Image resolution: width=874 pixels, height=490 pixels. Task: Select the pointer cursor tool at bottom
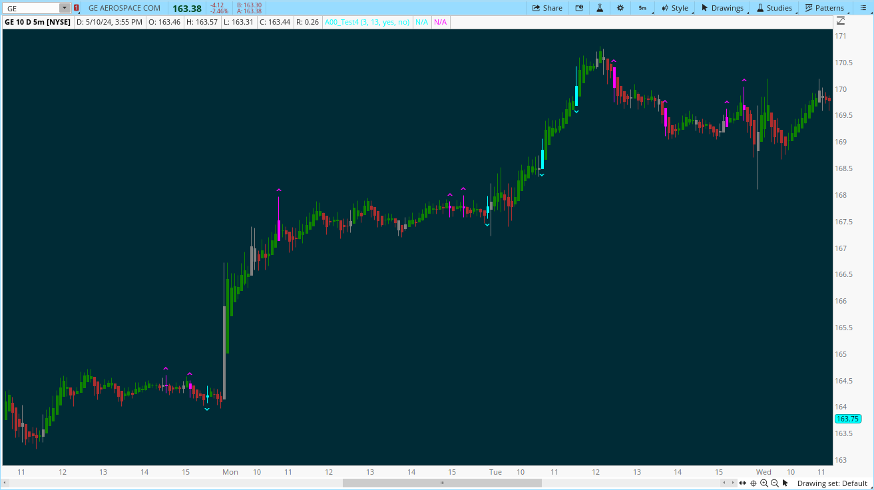[785, 483]
